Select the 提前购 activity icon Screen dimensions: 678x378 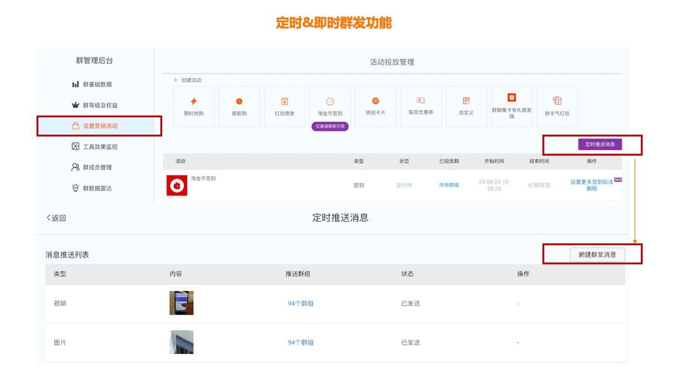point(238,107)
